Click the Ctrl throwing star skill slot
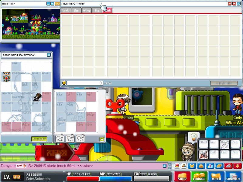The height and width of the screenshot is (182, 243). tap(203, 154)
